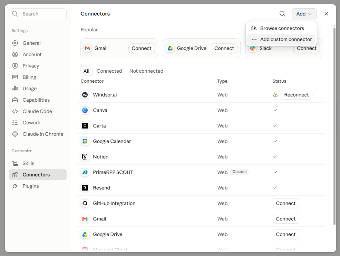Image resolution: width=340 pixels, height=256 pixels.
Task: Choose Browse connectors from the menu
Action: (x=281, y=28)
